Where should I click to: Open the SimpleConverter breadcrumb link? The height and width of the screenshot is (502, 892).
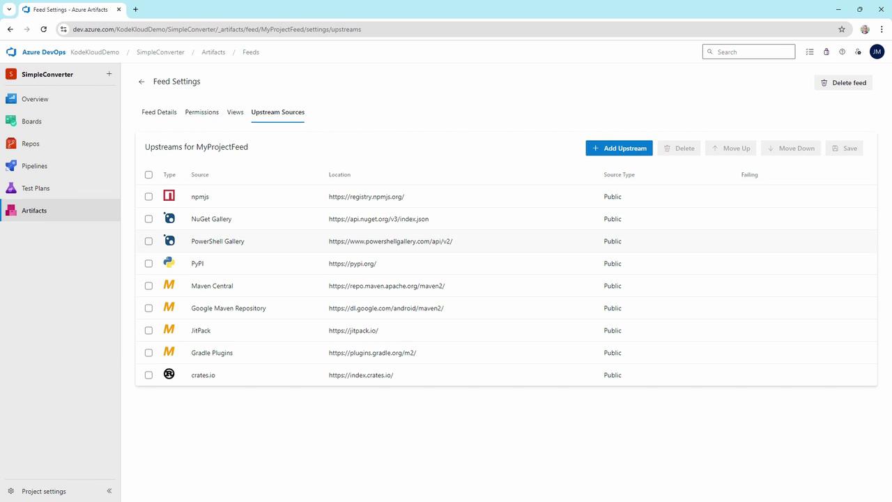pos(160,52)
